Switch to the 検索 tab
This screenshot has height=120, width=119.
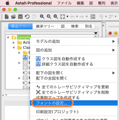74,26
